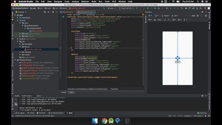Hide the Build panel minus icon
This screenshot has height=125, width=222.
206,96
